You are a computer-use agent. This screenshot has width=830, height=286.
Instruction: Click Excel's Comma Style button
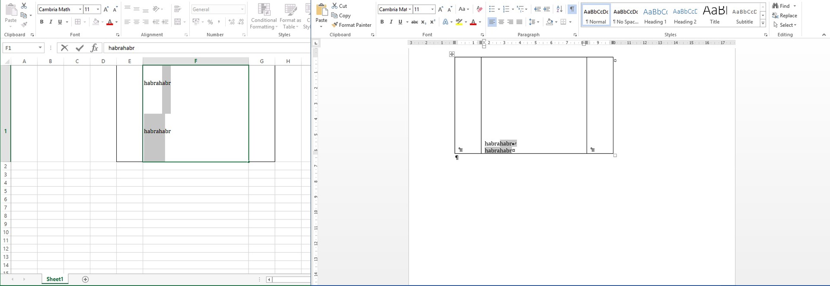click(219, 22)
